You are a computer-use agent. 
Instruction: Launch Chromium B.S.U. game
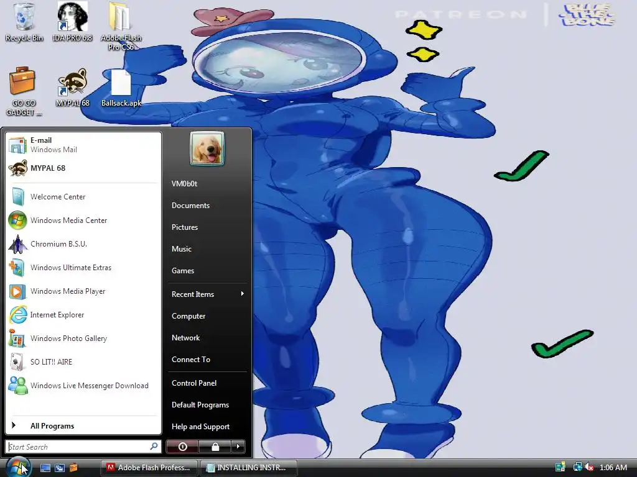pyautogui.click(x=83, y=243)
